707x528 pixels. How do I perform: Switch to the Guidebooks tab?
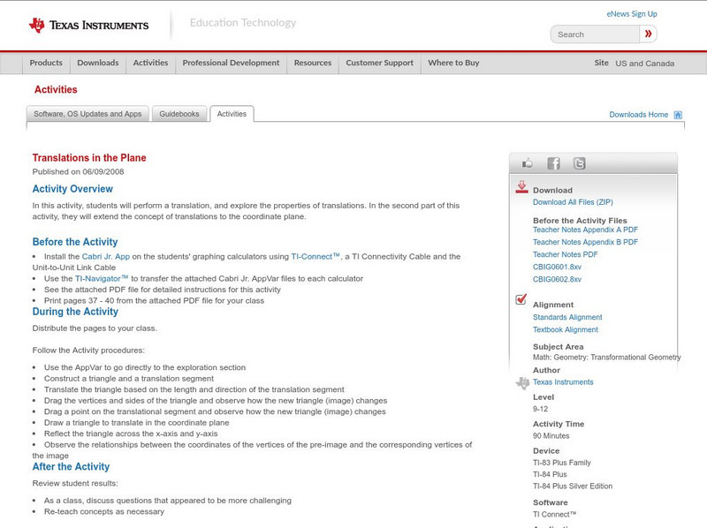[179, 114]
